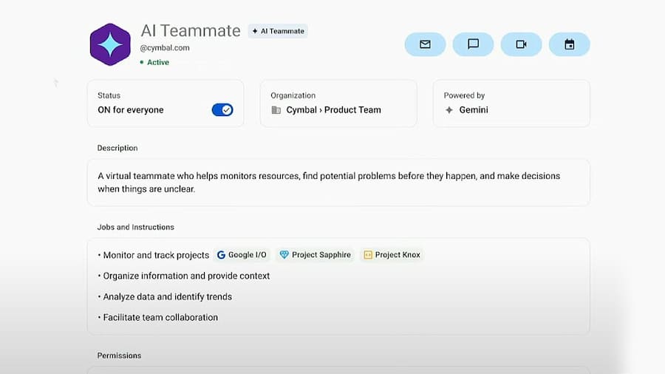Click the '@cymbal.com' address

[x=165, y=48]
